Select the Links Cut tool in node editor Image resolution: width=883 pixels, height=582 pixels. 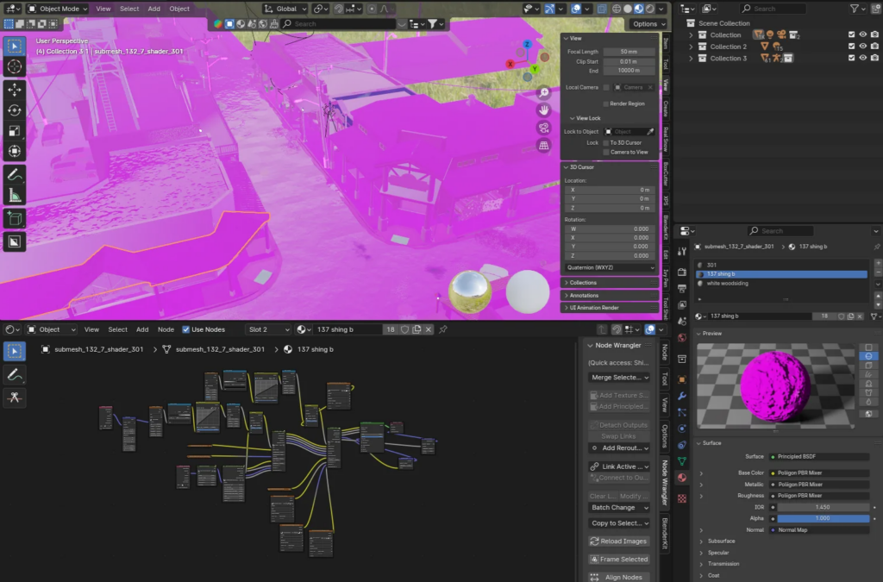[x=15, y=397]
